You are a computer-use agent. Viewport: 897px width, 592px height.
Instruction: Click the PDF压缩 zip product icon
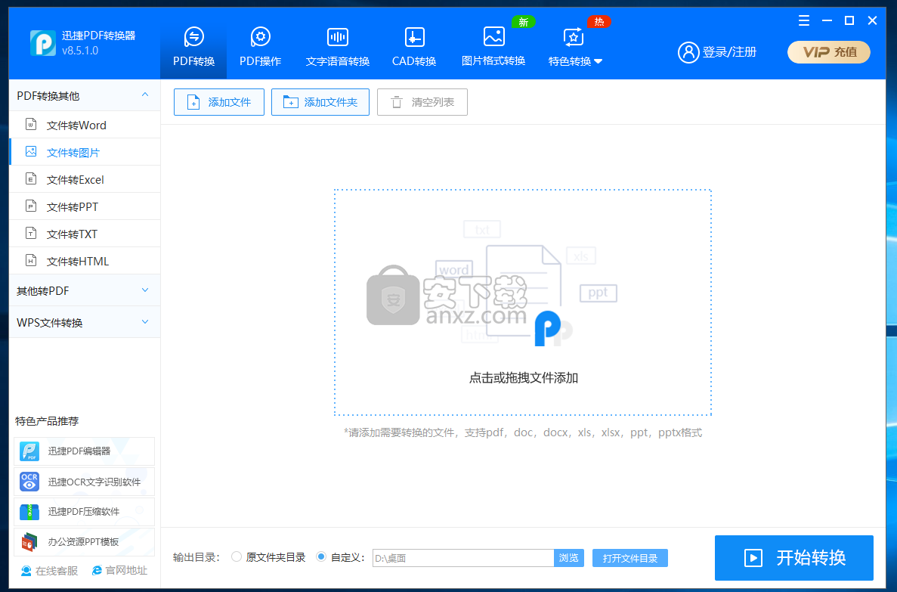[29, 512]
